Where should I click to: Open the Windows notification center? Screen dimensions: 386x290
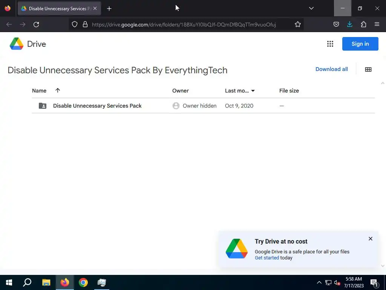point(374,282)
